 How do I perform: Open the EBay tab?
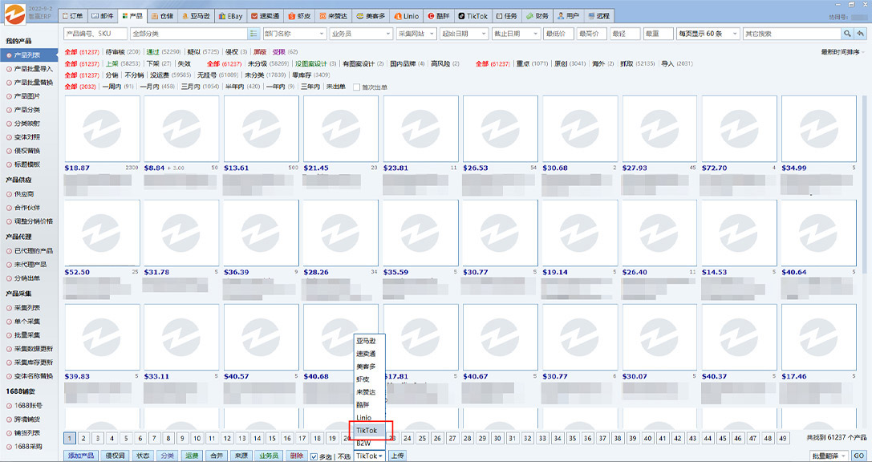tap(230, 16)
